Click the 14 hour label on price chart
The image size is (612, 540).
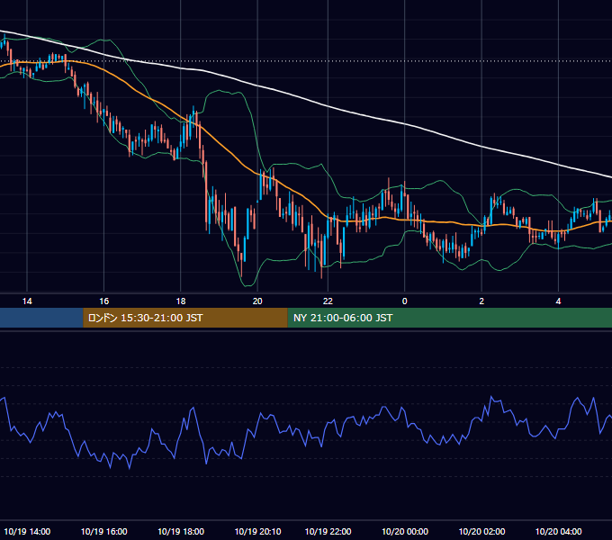pos(27,301)
